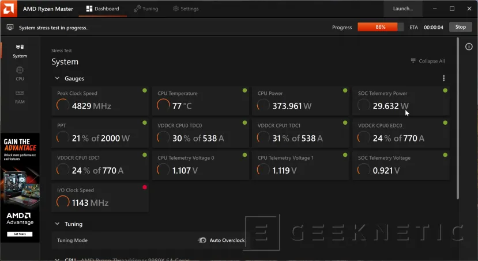Screen dimensions: 478x261
Task: Click the PPT gauge dial
Action: (62, 137)
